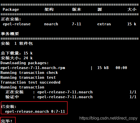The image size is (140, 123).
Task: Click the '完毕!' completion message
Action: point(6,121)
